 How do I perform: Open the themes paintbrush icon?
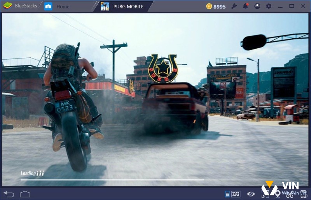coord(234,6)
